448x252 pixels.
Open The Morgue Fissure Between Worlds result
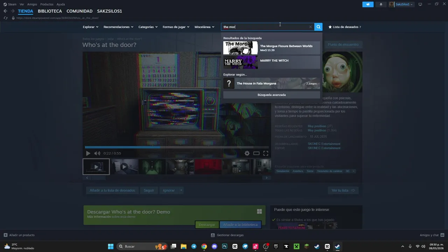coord(272,48)
